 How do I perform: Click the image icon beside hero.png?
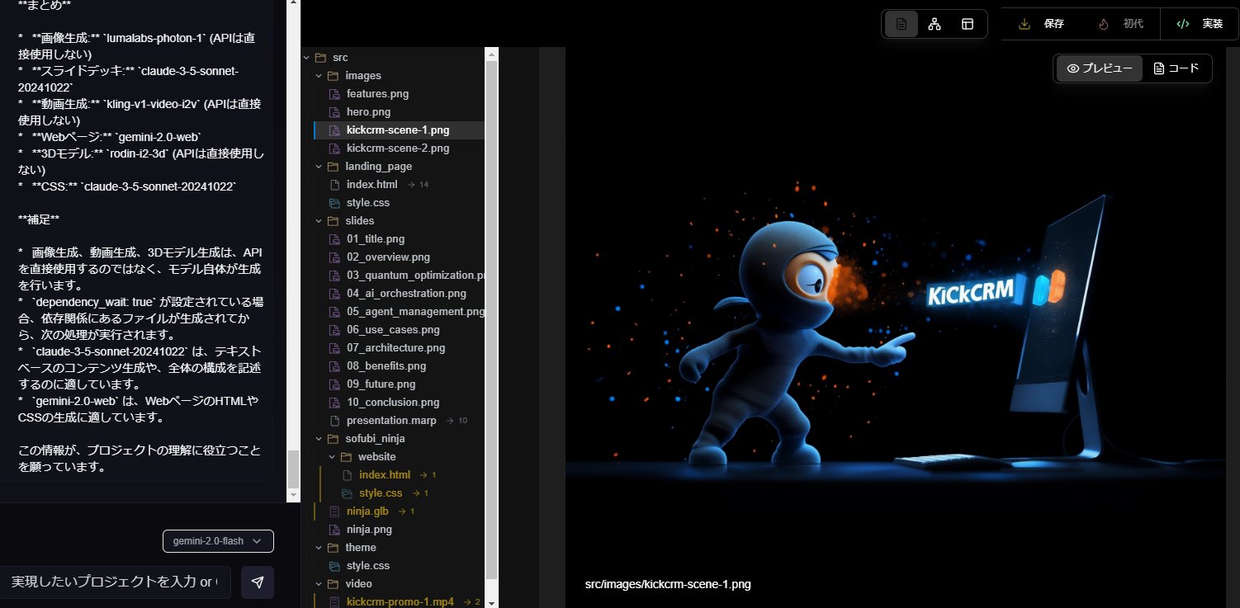[x=334, y=112]
